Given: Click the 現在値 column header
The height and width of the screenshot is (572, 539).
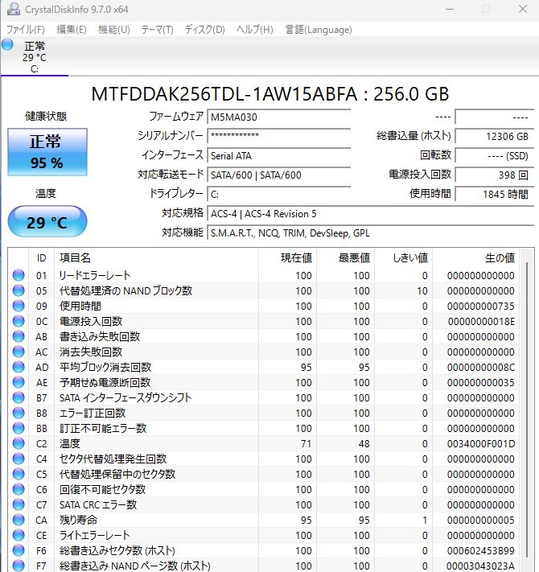Looking at the screenshot, I should point(288,258).
